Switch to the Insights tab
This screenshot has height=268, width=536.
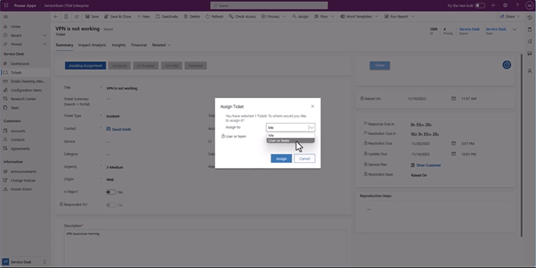pyautogui.click(x=119, y=45)
